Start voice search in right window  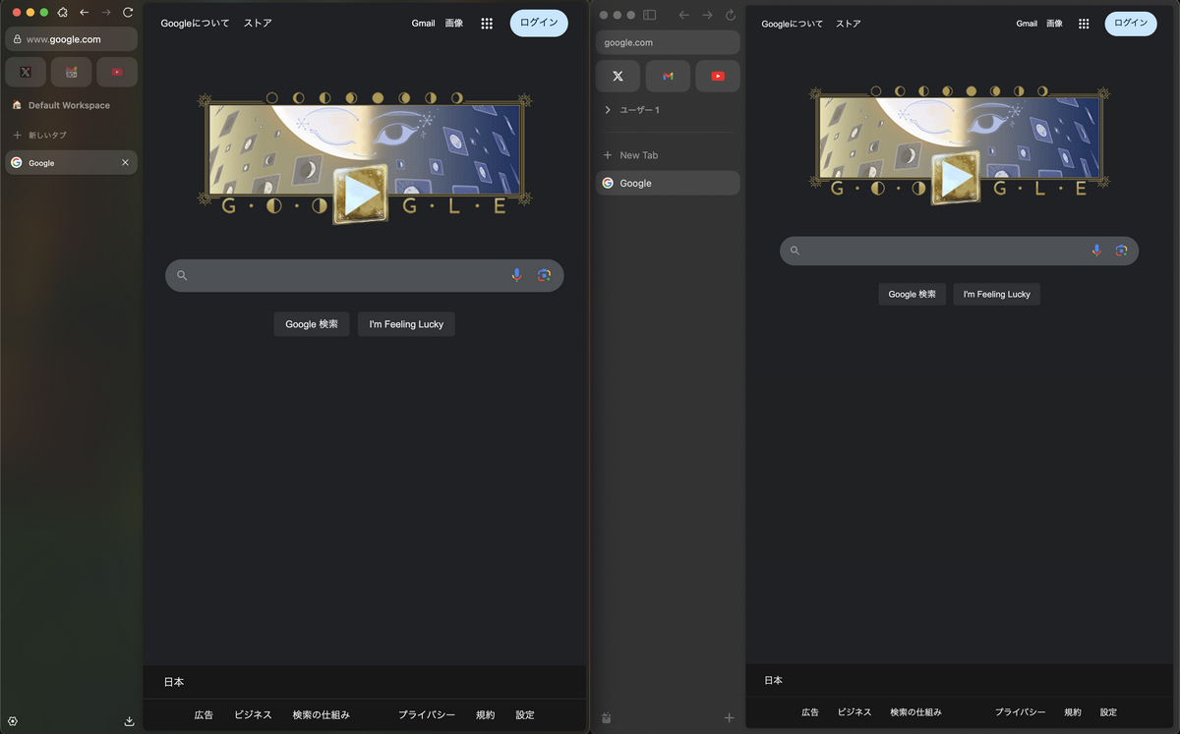click(1096, 251)
